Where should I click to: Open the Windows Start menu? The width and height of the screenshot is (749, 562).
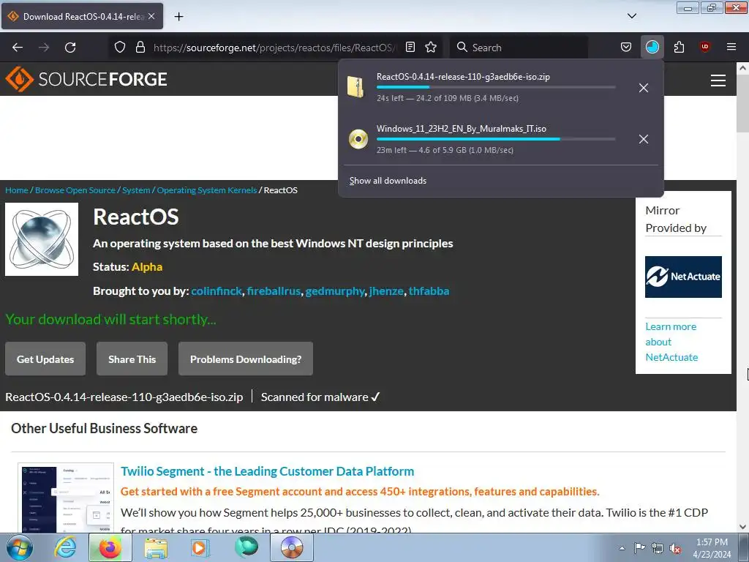(20, 547)
